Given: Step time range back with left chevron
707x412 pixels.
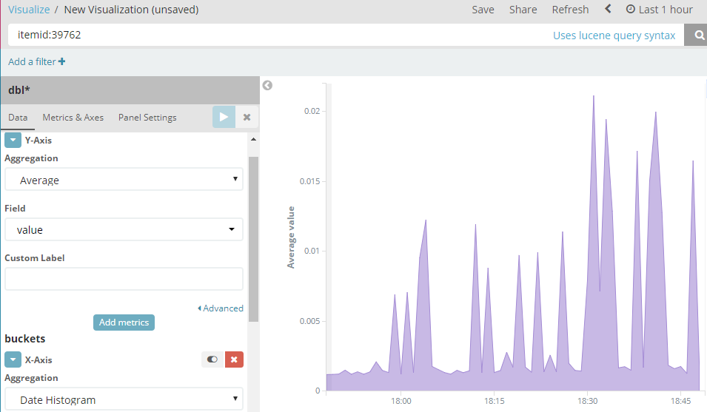Looking at the screenshot, I should click(x=608, y=9).
